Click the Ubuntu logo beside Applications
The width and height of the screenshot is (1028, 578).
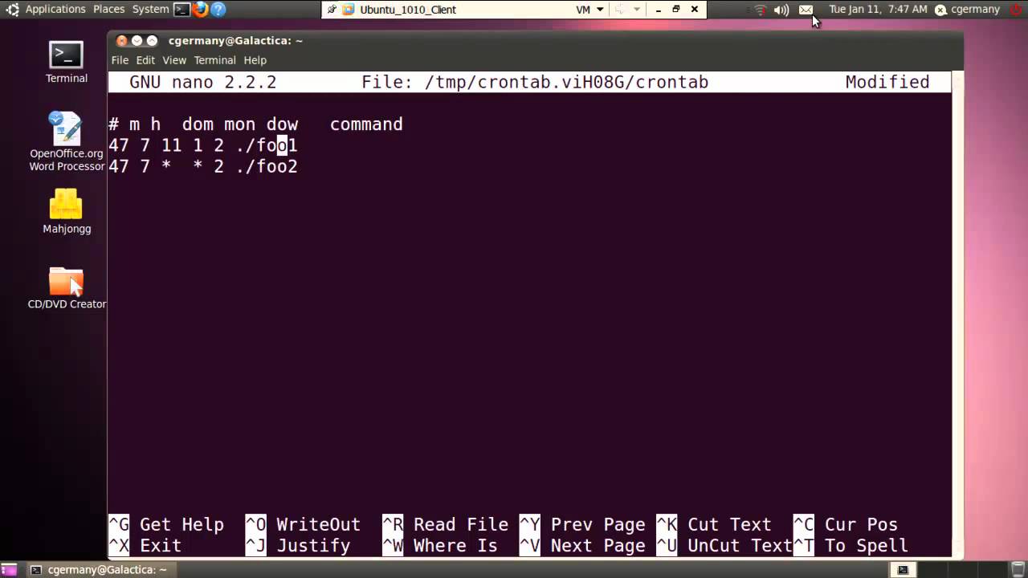12,10
